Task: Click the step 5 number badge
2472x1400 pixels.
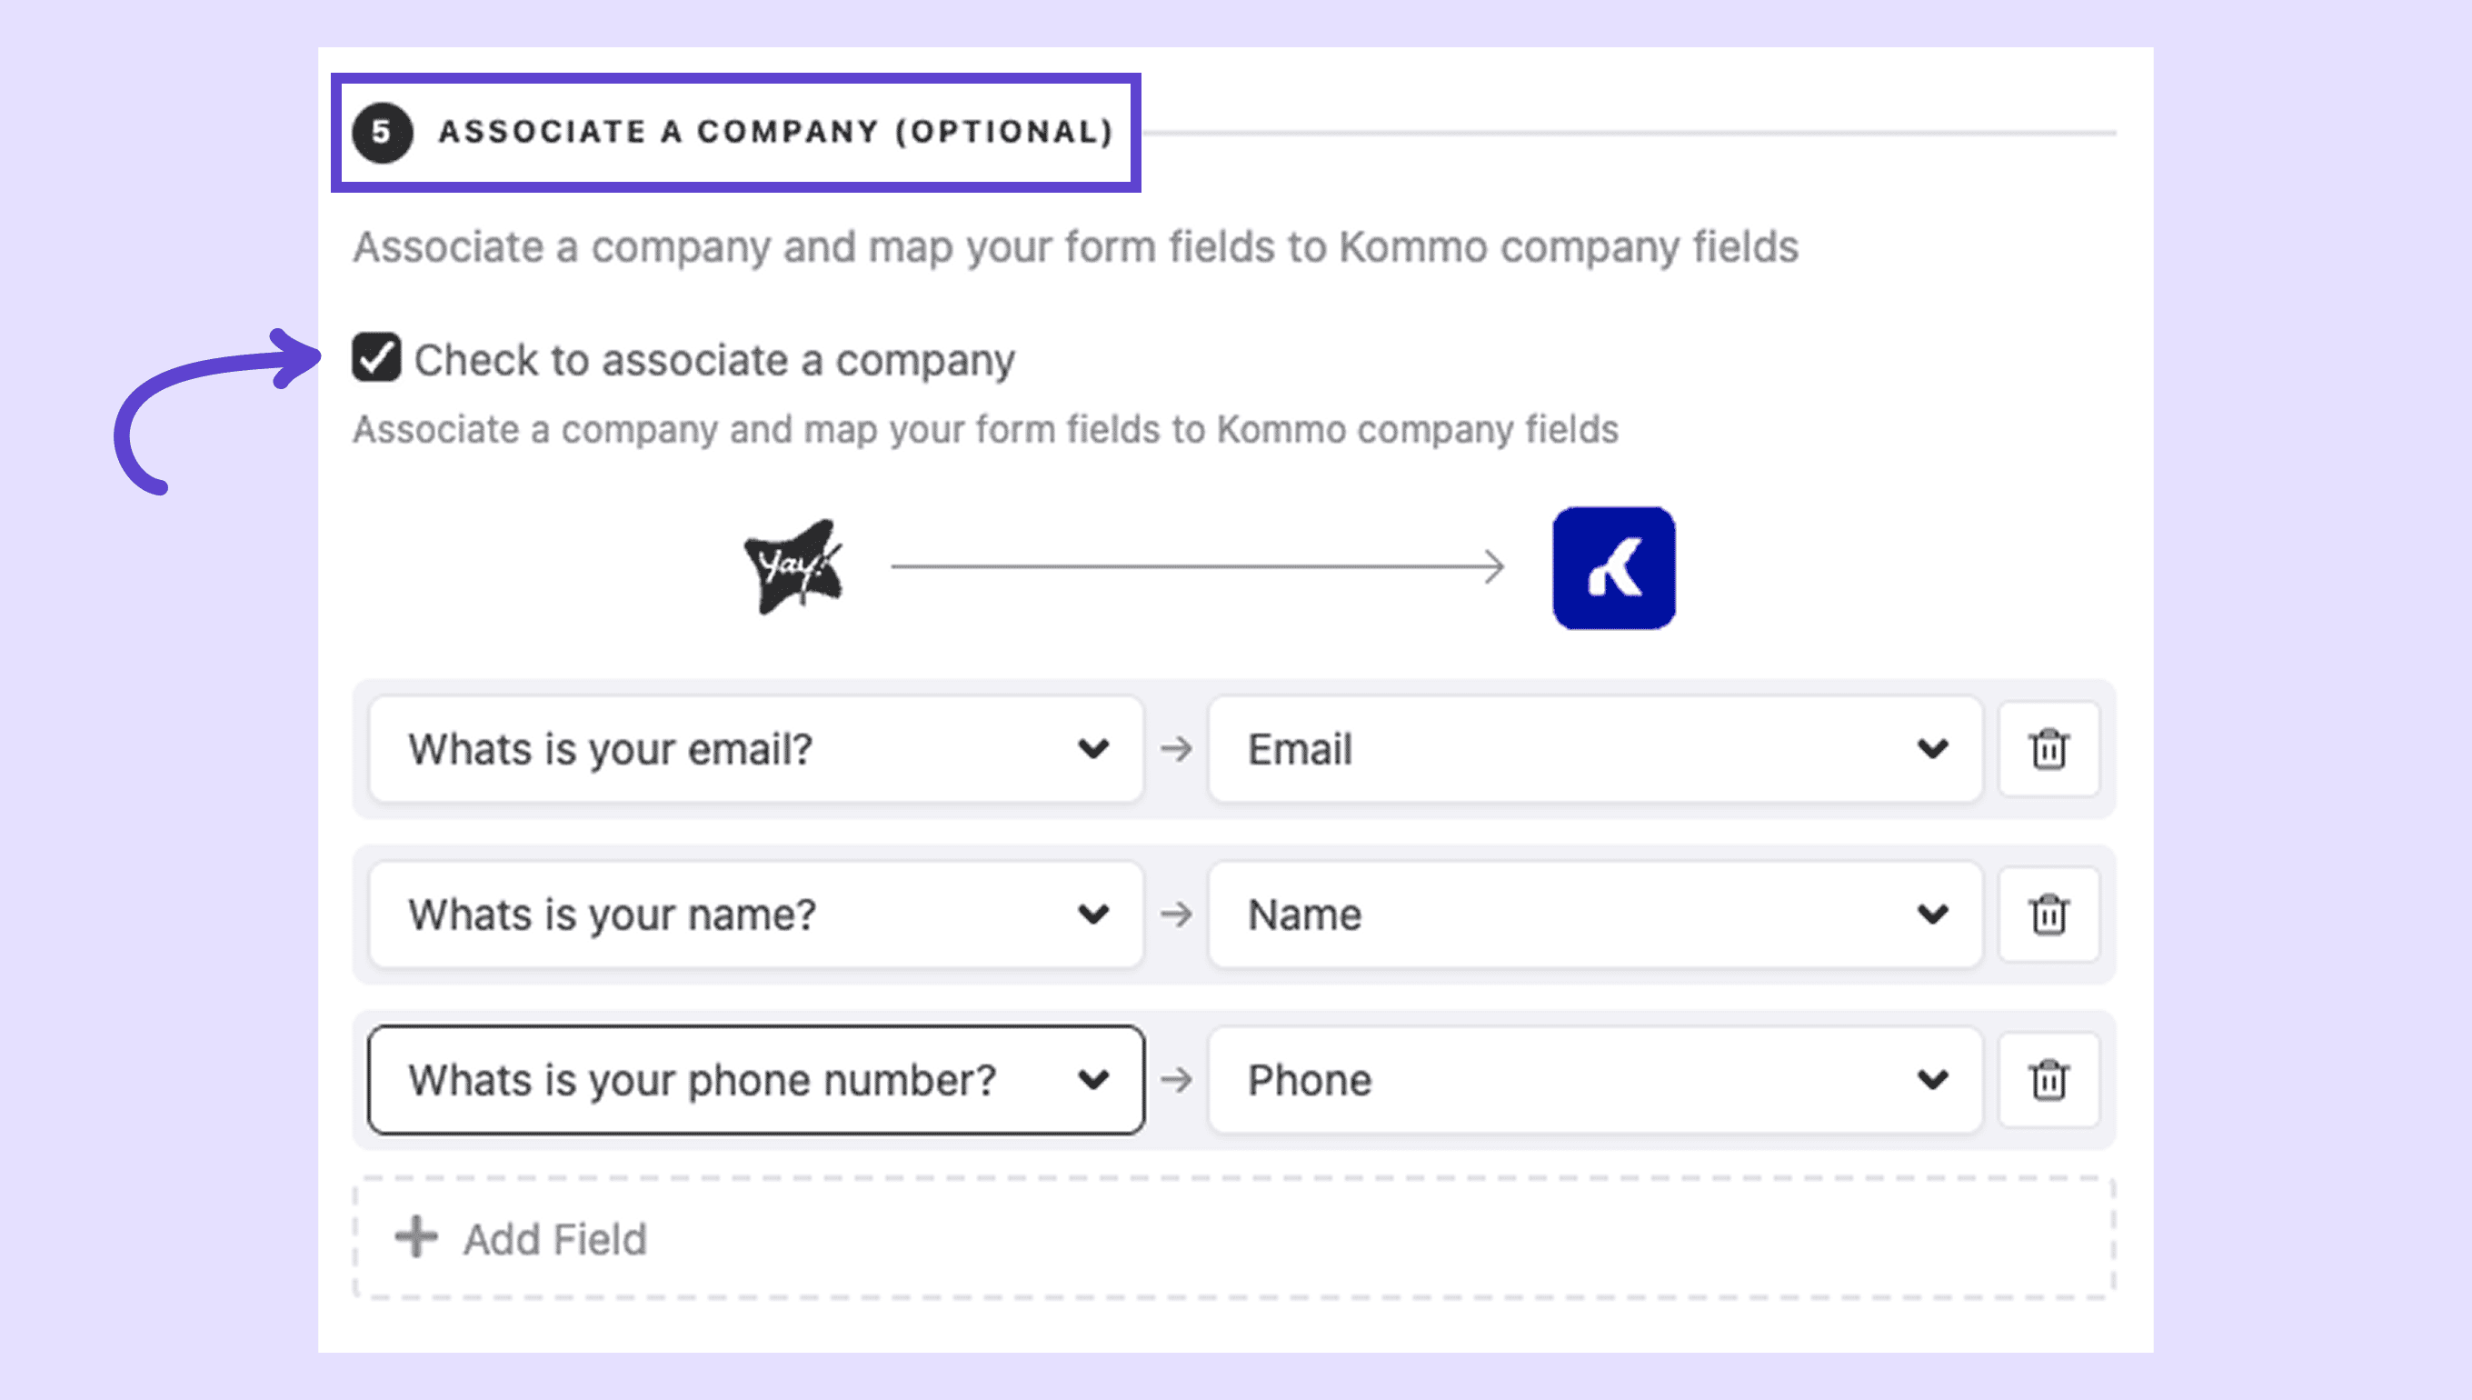Action: (x=383, y=133)
